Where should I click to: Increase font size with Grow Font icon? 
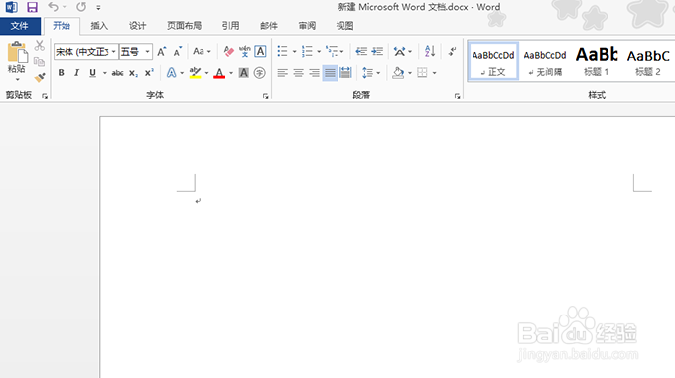pyautogui.click(x=162, y=52)
